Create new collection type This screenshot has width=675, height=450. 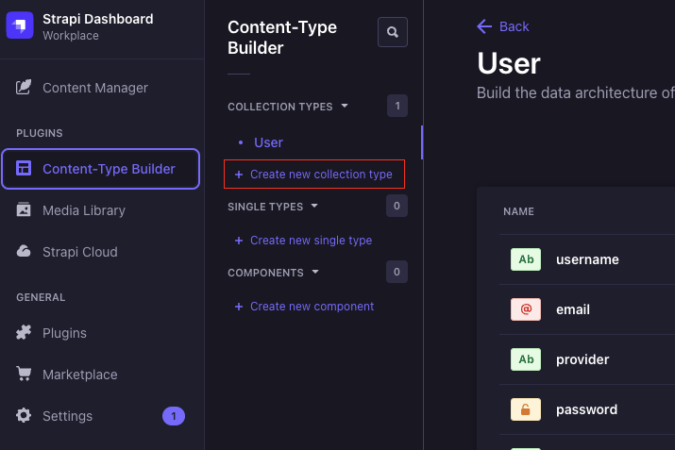tap(313, 175)
